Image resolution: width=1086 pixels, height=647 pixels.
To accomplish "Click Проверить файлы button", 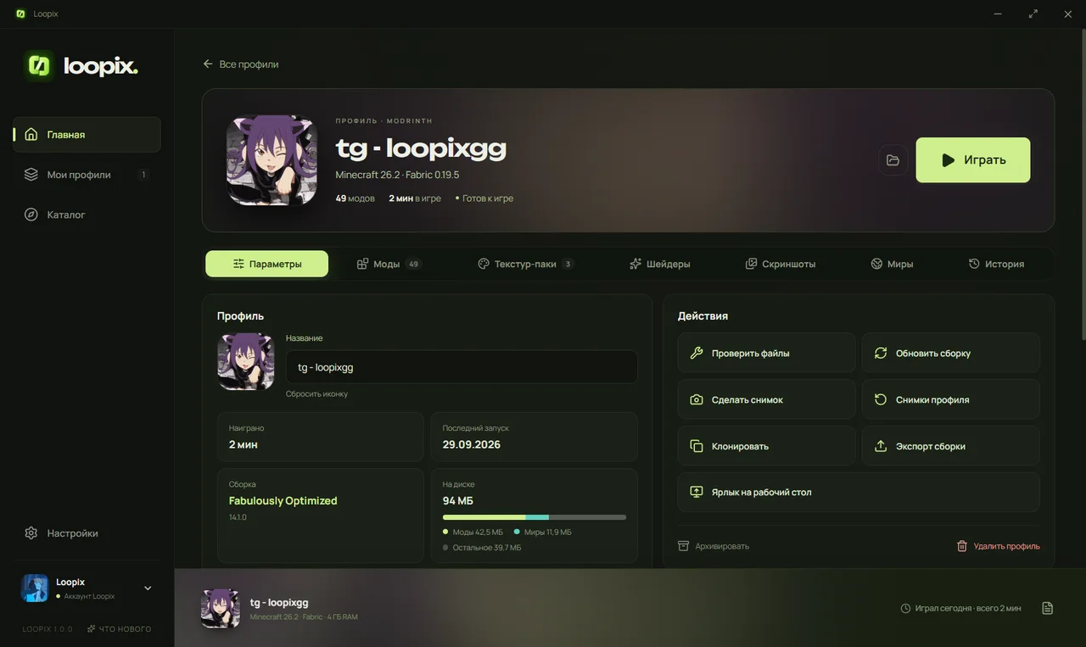I will [x=766, y=353].
